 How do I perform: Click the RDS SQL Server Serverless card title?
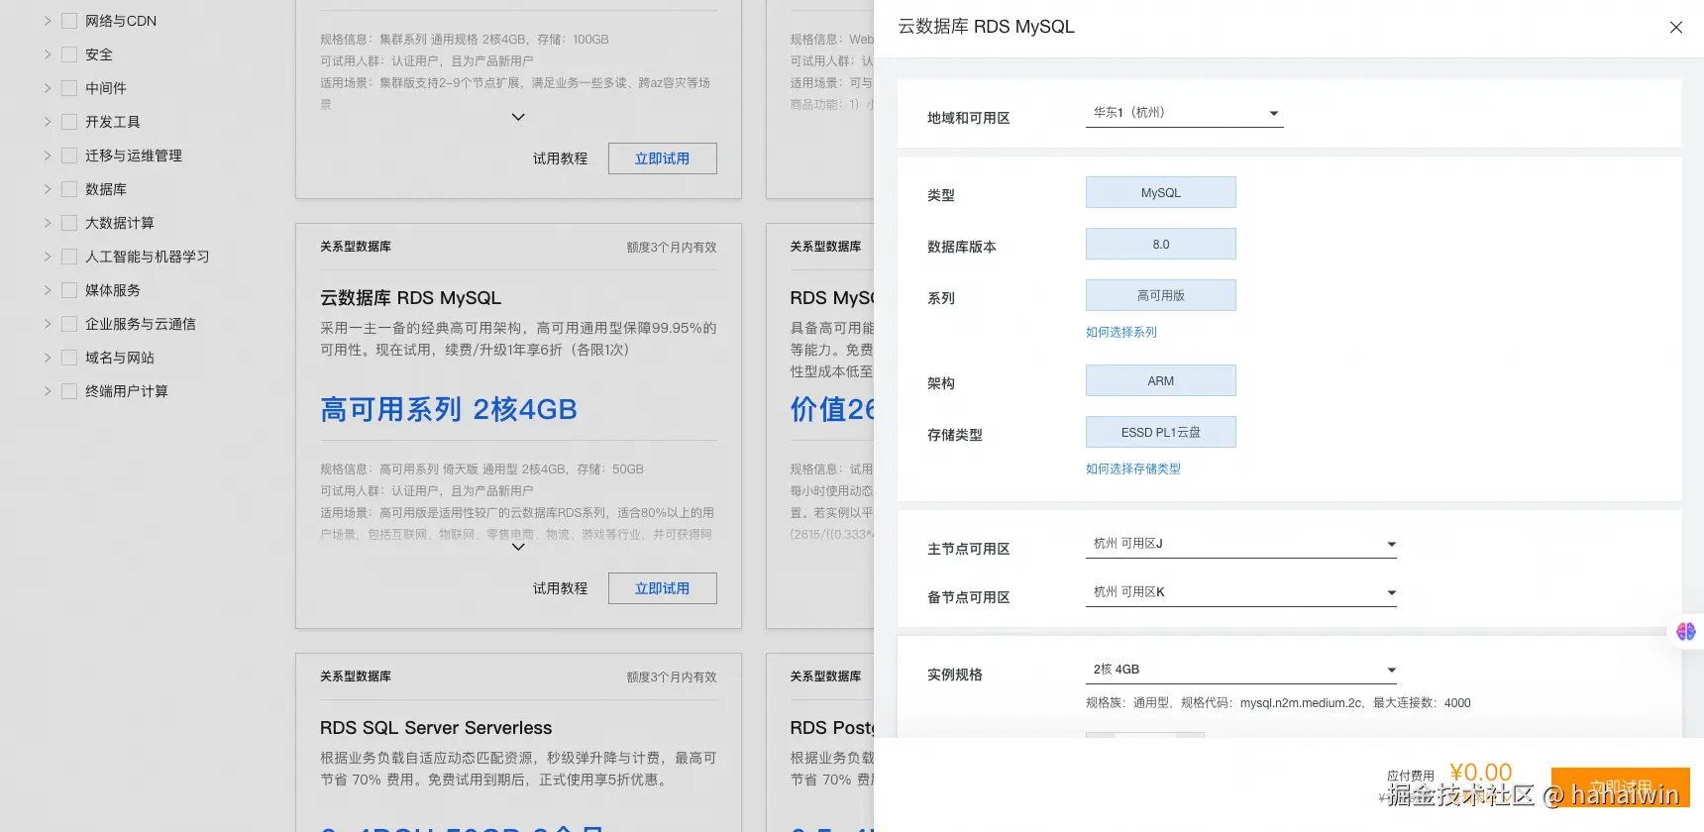click(436, 728)
